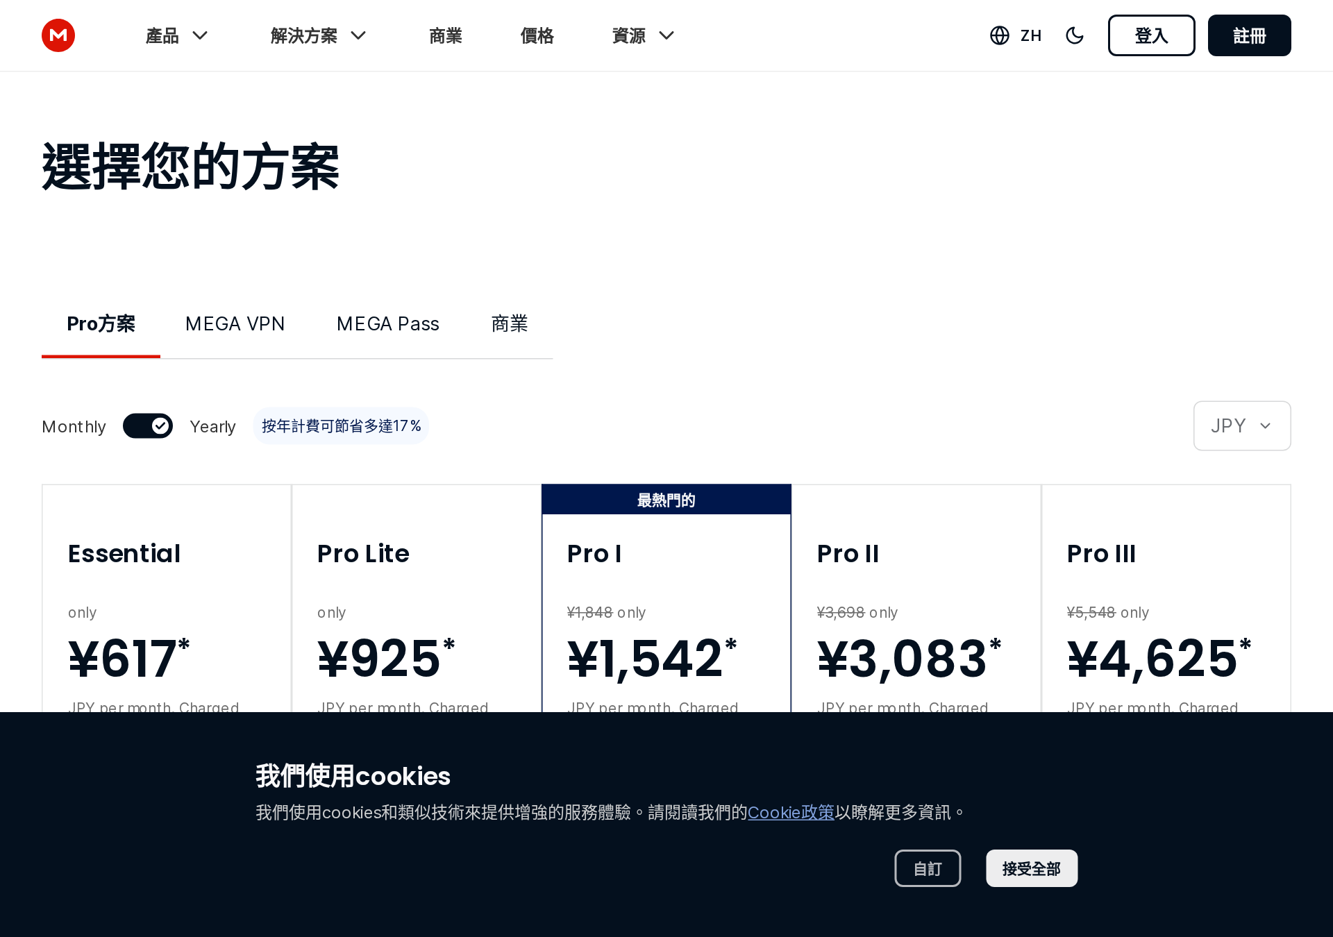Viewport: 1333px width, 937px height.
Task: Switch to the MEGA VPN tab
Action: click(235, 324)
